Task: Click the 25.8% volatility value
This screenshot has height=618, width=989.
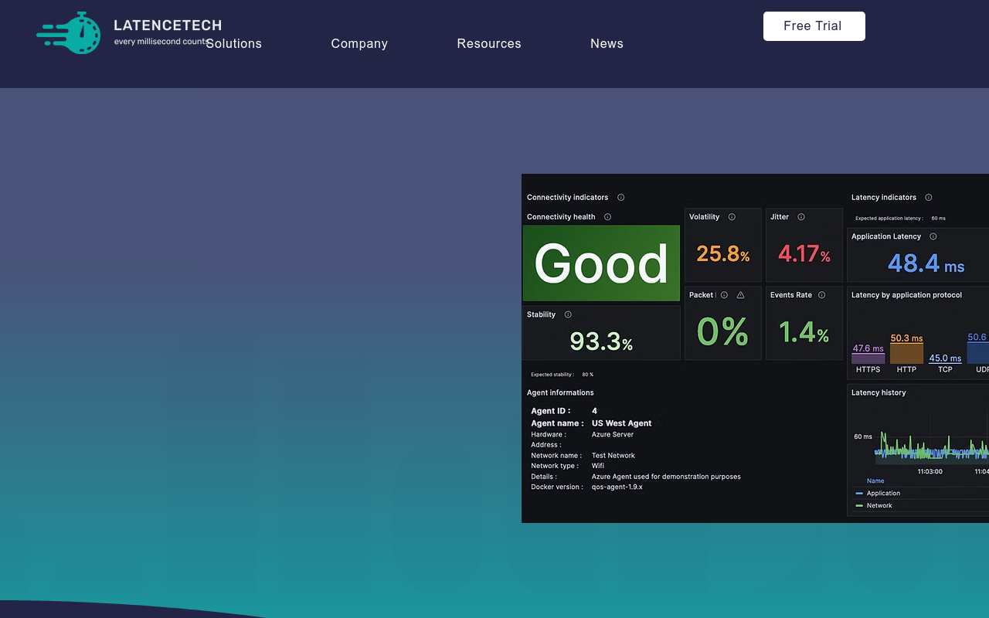Action: point(722,253)
